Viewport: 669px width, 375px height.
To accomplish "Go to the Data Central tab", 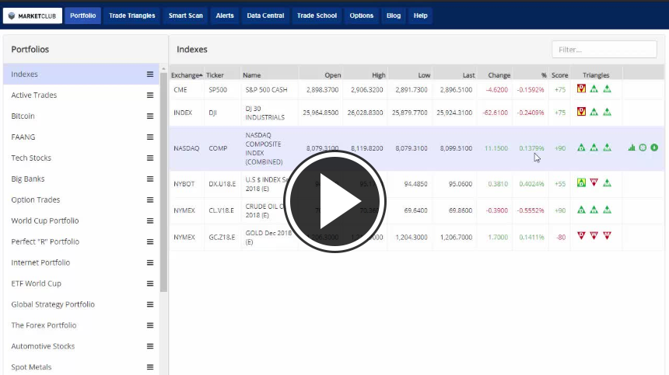I will pos(265,16).
